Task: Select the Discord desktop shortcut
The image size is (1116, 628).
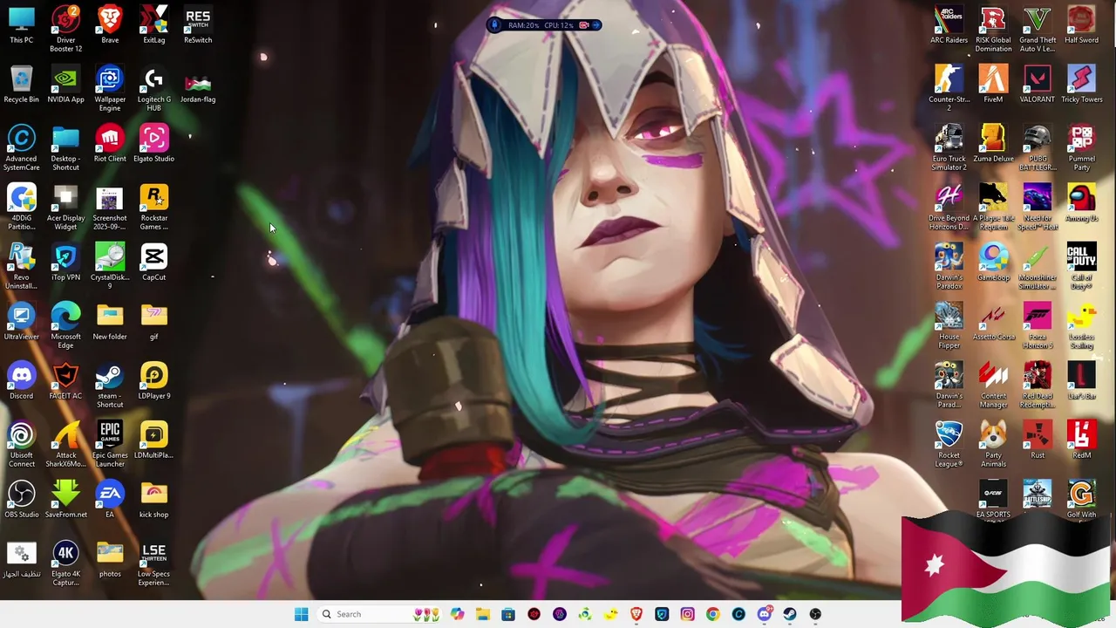Action: (22, 380)
